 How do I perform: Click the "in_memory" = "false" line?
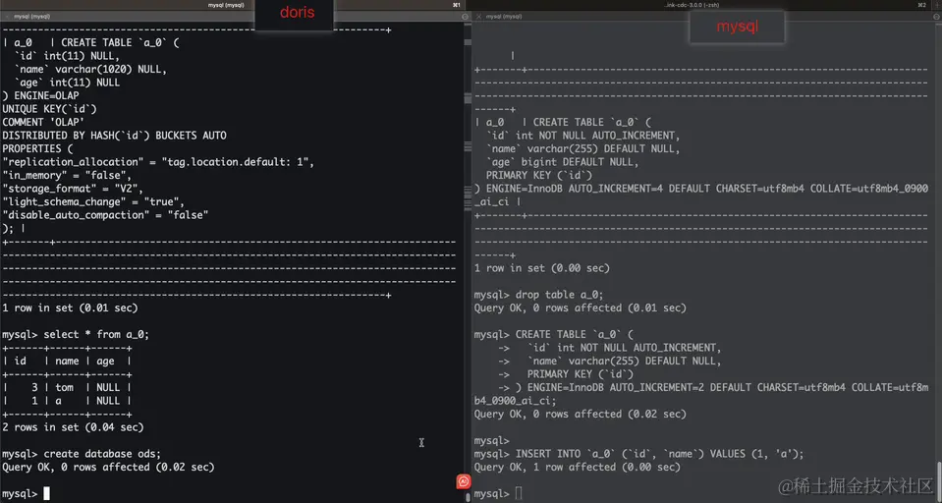[x=67, y=176]
